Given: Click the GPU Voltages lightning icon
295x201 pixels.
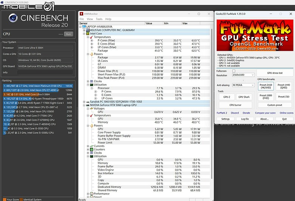Looking at the screenshot, I should tap(92, 109).
